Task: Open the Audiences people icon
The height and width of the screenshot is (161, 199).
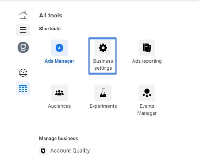Action: [59, 93]
